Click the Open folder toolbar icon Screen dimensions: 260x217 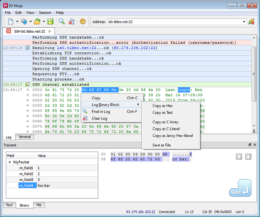click(x=37, y=22)
